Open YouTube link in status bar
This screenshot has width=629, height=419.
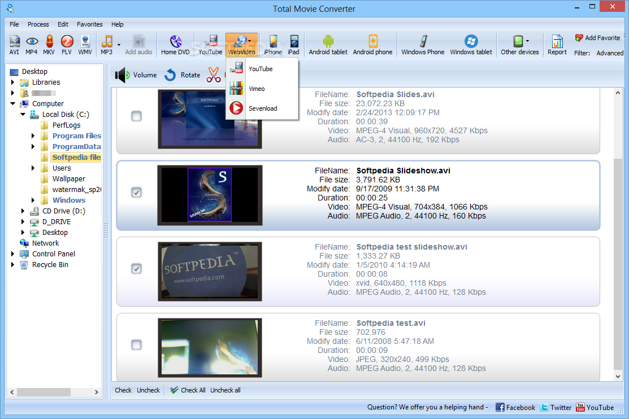point(595,407)
